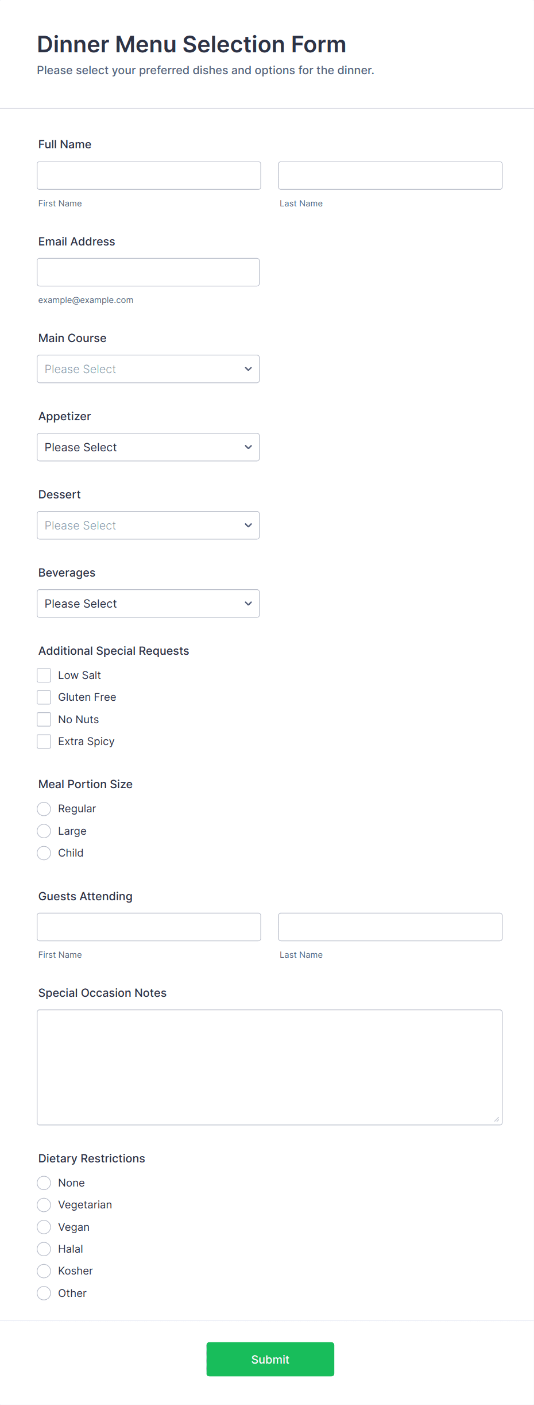Click into the Special Occasion Notes textarea
534x1405 pixels.
(x=269, y=1067)
